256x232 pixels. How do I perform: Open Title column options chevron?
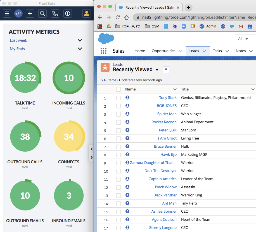click(x=253, y=89)
